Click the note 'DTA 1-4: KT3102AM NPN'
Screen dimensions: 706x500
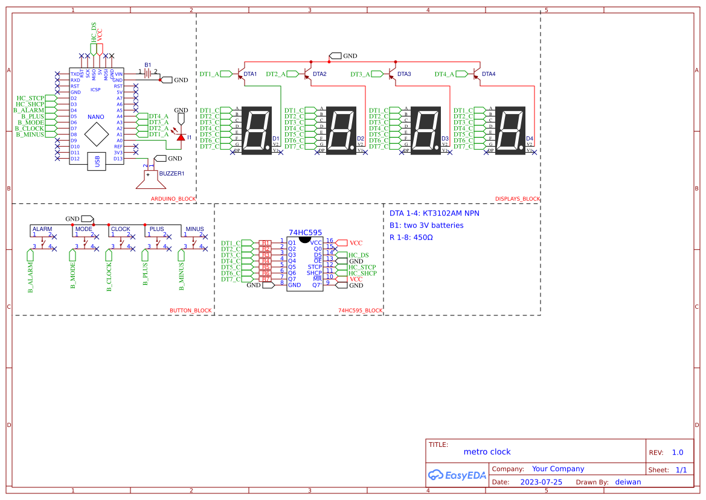click(434, 213)
